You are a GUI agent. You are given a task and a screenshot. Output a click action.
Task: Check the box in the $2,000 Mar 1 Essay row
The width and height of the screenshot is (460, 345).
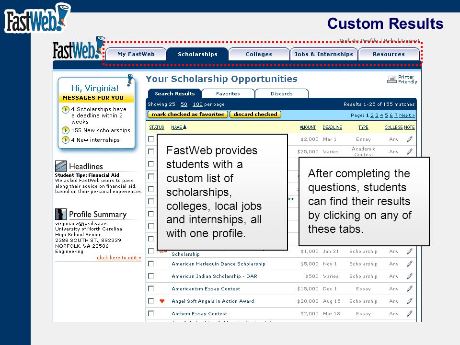pos(151,139)
